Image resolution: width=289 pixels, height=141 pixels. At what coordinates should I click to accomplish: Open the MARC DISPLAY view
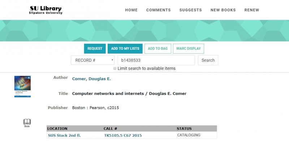click(188, 49)
